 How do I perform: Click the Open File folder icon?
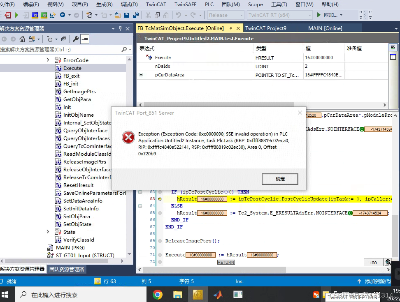pos(118,15)
